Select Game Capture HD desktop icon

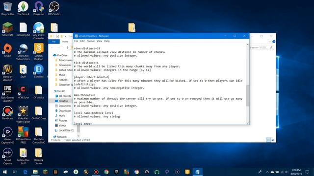pyautogui.click(x=7, y=135)
